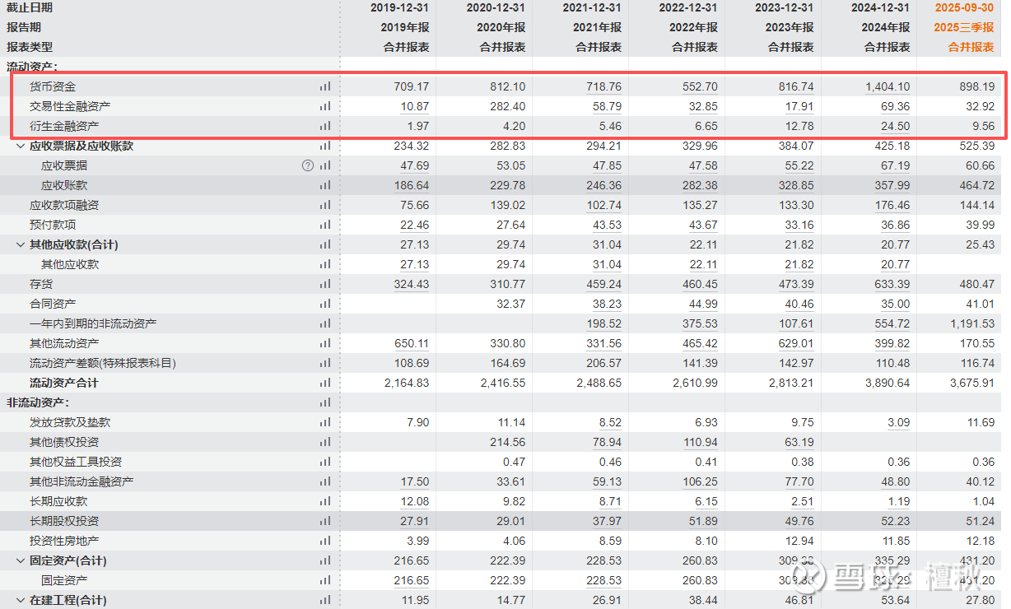Collapse the 其他应收款(合计) group
Viewport: 1011px width, 609px height.
[21, 244]
